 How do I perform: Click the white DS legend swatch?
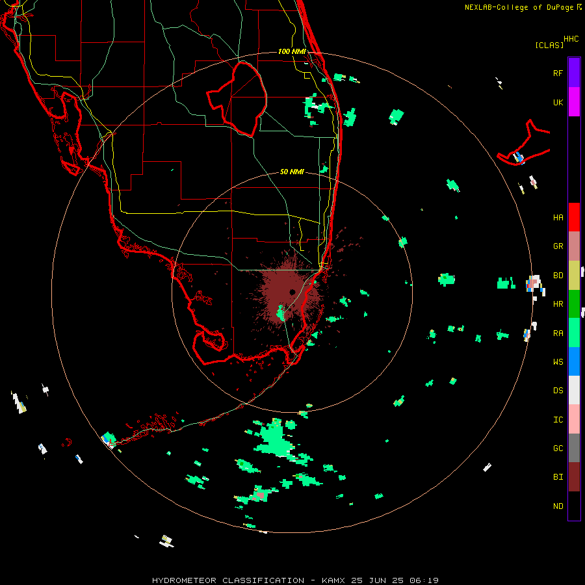pyautogui.click(x=574, y=390)
